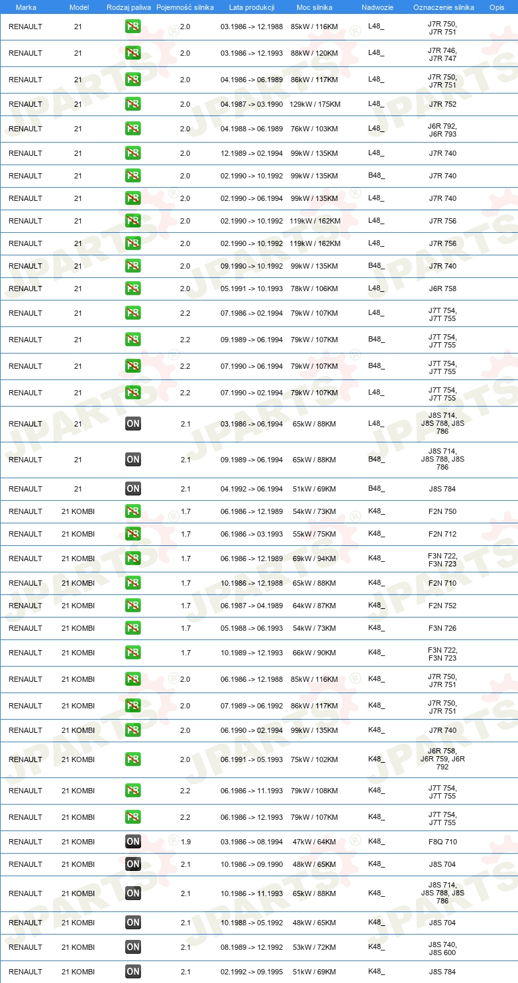Select engine code F2N 750 cell
Image resolution: width=518 pixels, height=983 pixels.
[x=442, y=511]
